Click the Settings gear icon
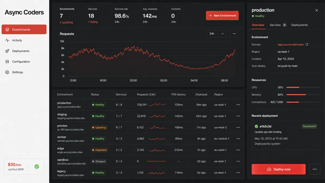Viewport: 325px width, 183px height. coord(7,72)
